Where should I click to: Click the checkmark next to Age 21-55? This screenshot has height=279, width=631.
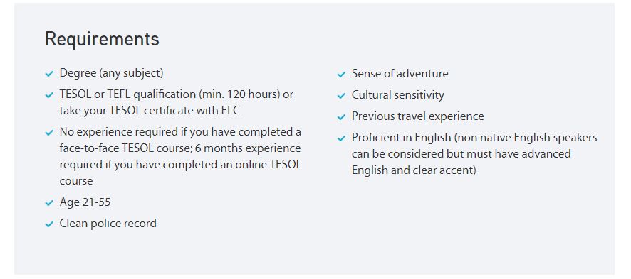(x=49, y=203)
